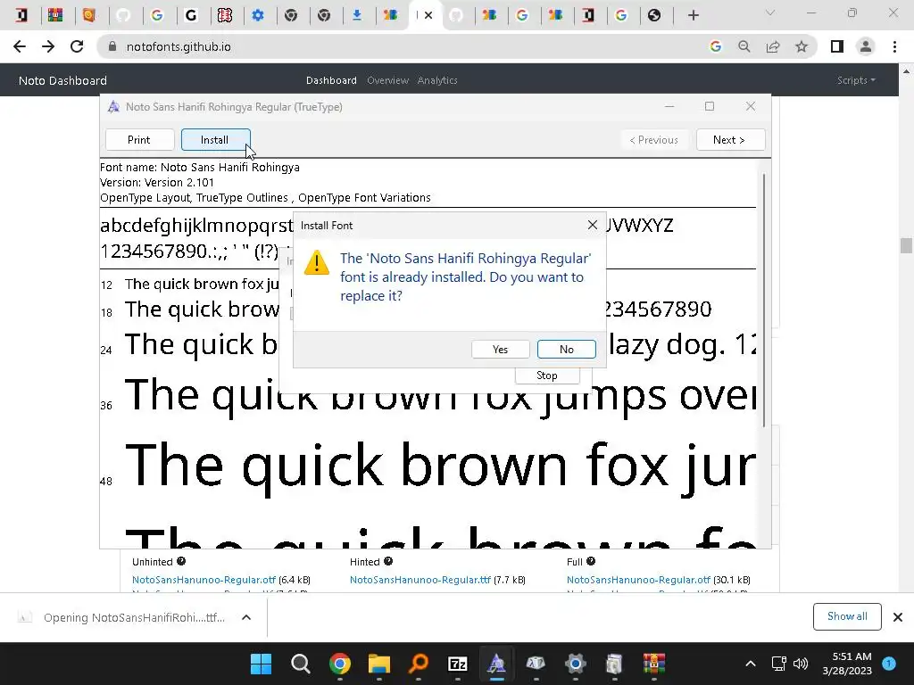
Task: Open the Hinted help icon
Action: [388, 561]
